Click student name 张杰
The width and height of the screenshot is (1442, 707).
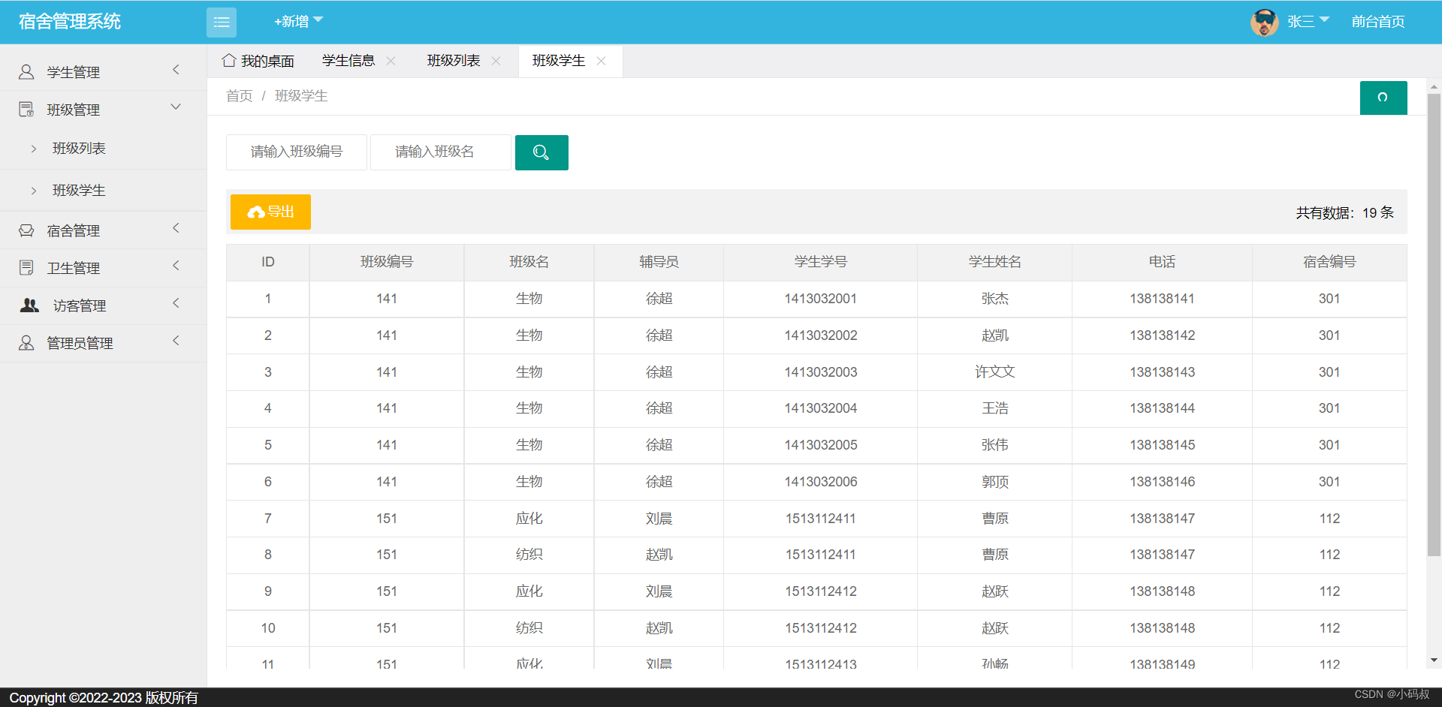coord(995,299)
